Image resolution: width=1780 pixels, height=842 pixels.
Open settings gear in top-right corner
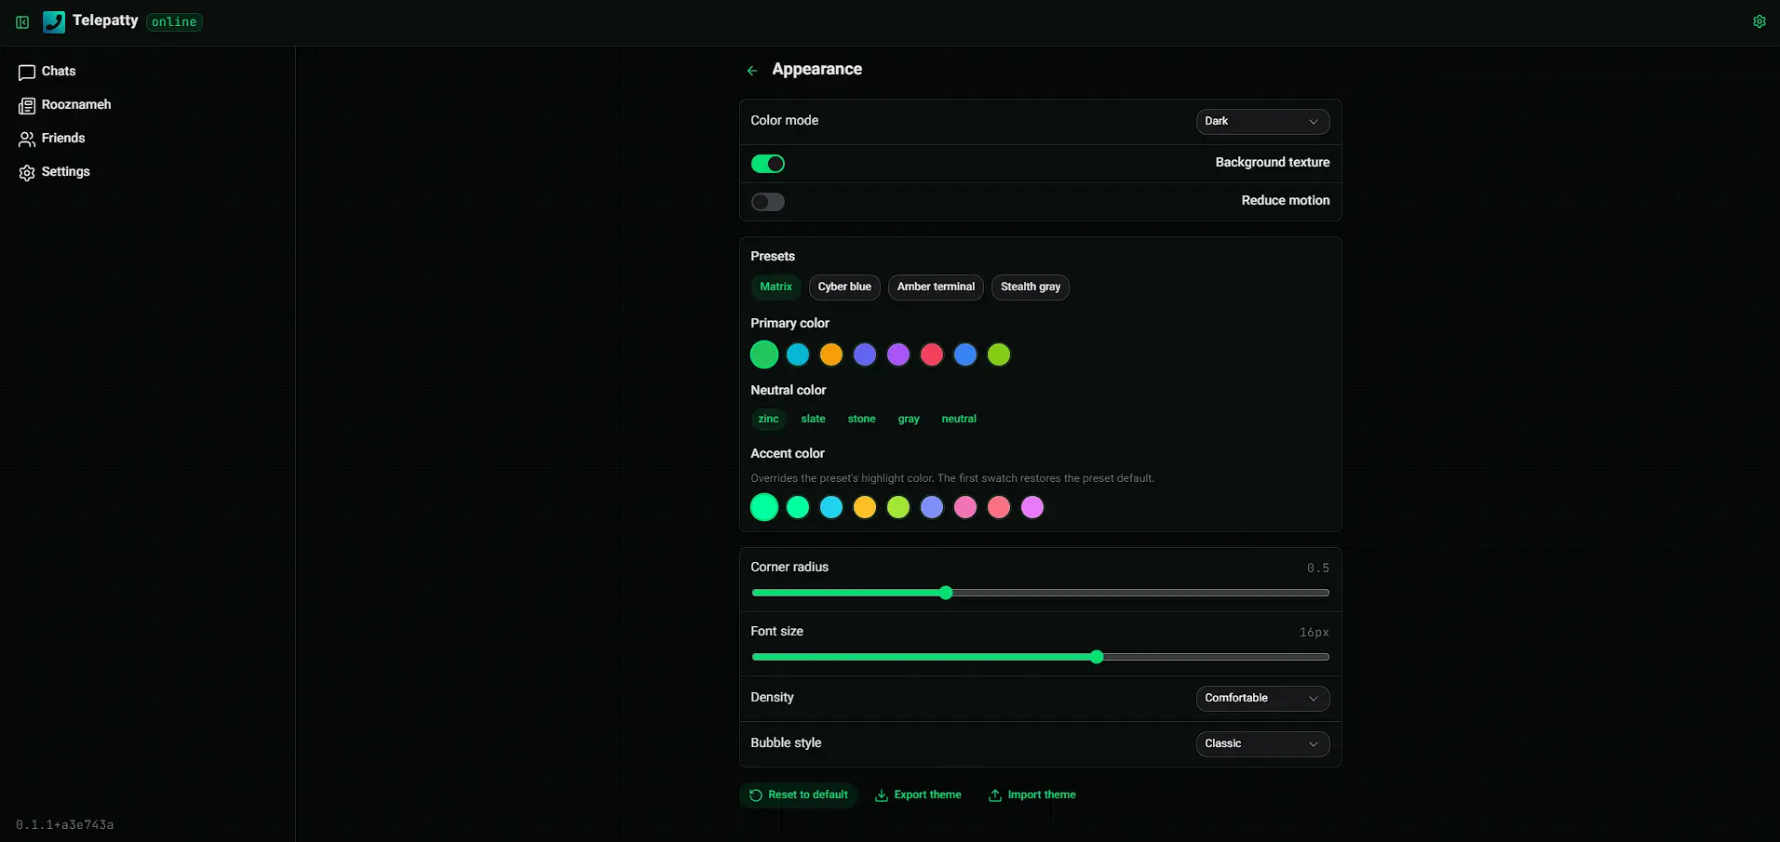pos(1759,21)
